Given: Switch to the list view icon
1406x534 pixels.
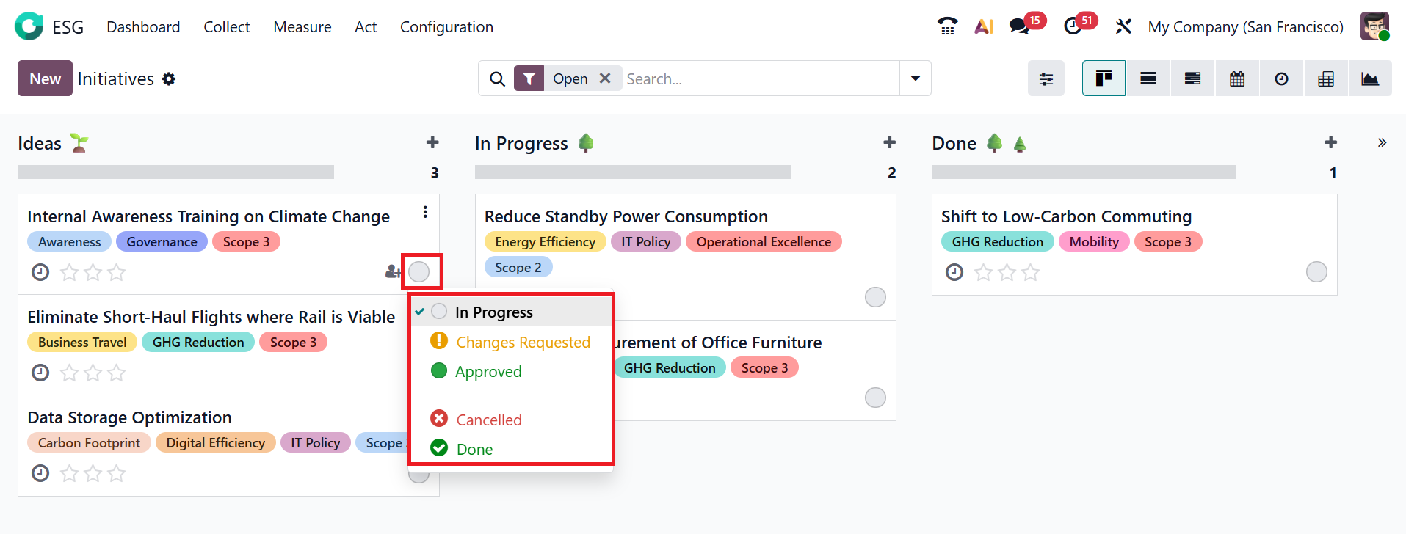Looking at the screenshot, I should point(1148,78).
